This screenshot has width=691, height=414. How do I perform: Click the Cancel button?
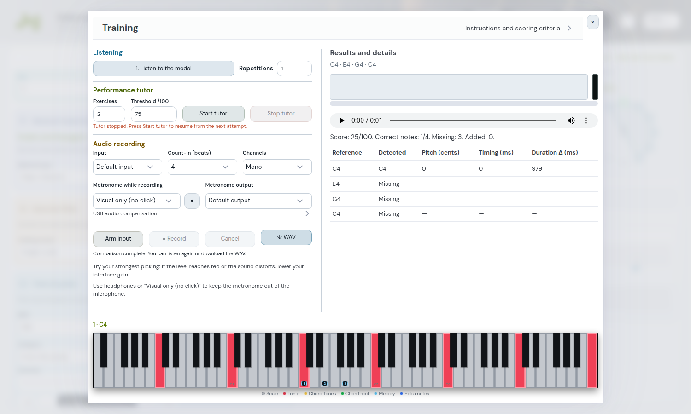click(x=230, y=239)
